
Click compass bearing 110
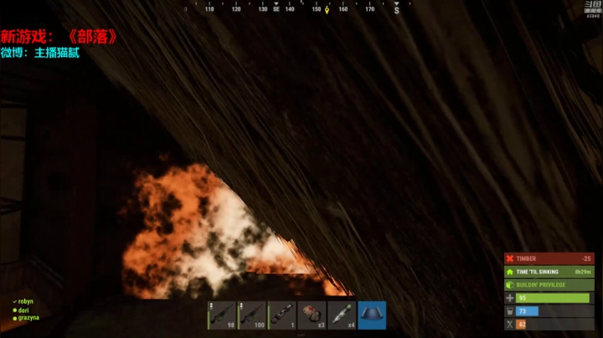pos(209,9)
